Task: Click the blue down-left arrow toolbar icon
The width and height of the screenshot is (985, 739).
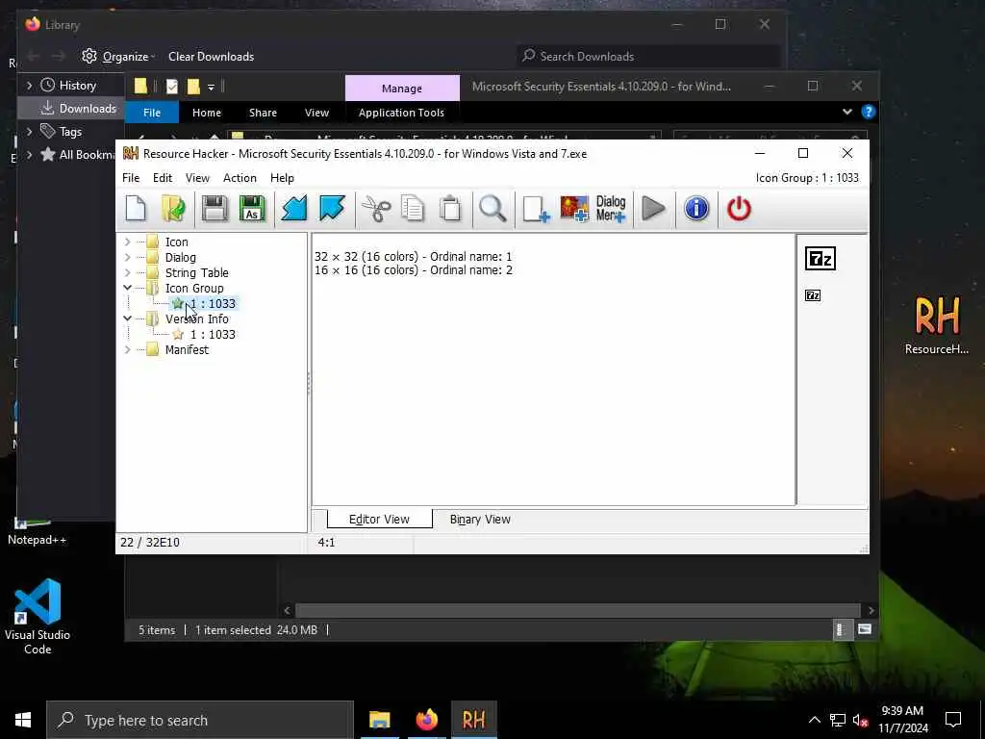Action: point(293,209)
